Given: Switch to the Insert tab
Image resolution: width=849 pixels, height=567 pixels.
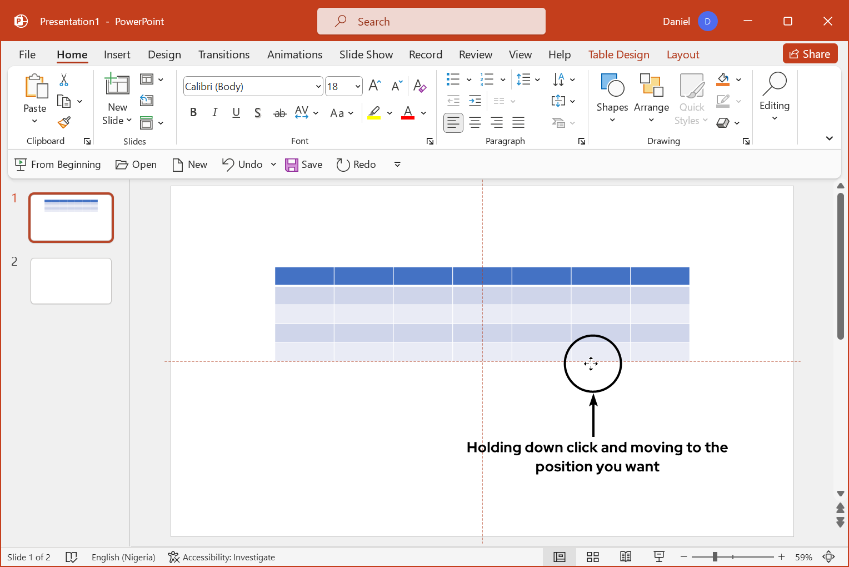Looking at the screenshot, I should click(x=117, y=54).
